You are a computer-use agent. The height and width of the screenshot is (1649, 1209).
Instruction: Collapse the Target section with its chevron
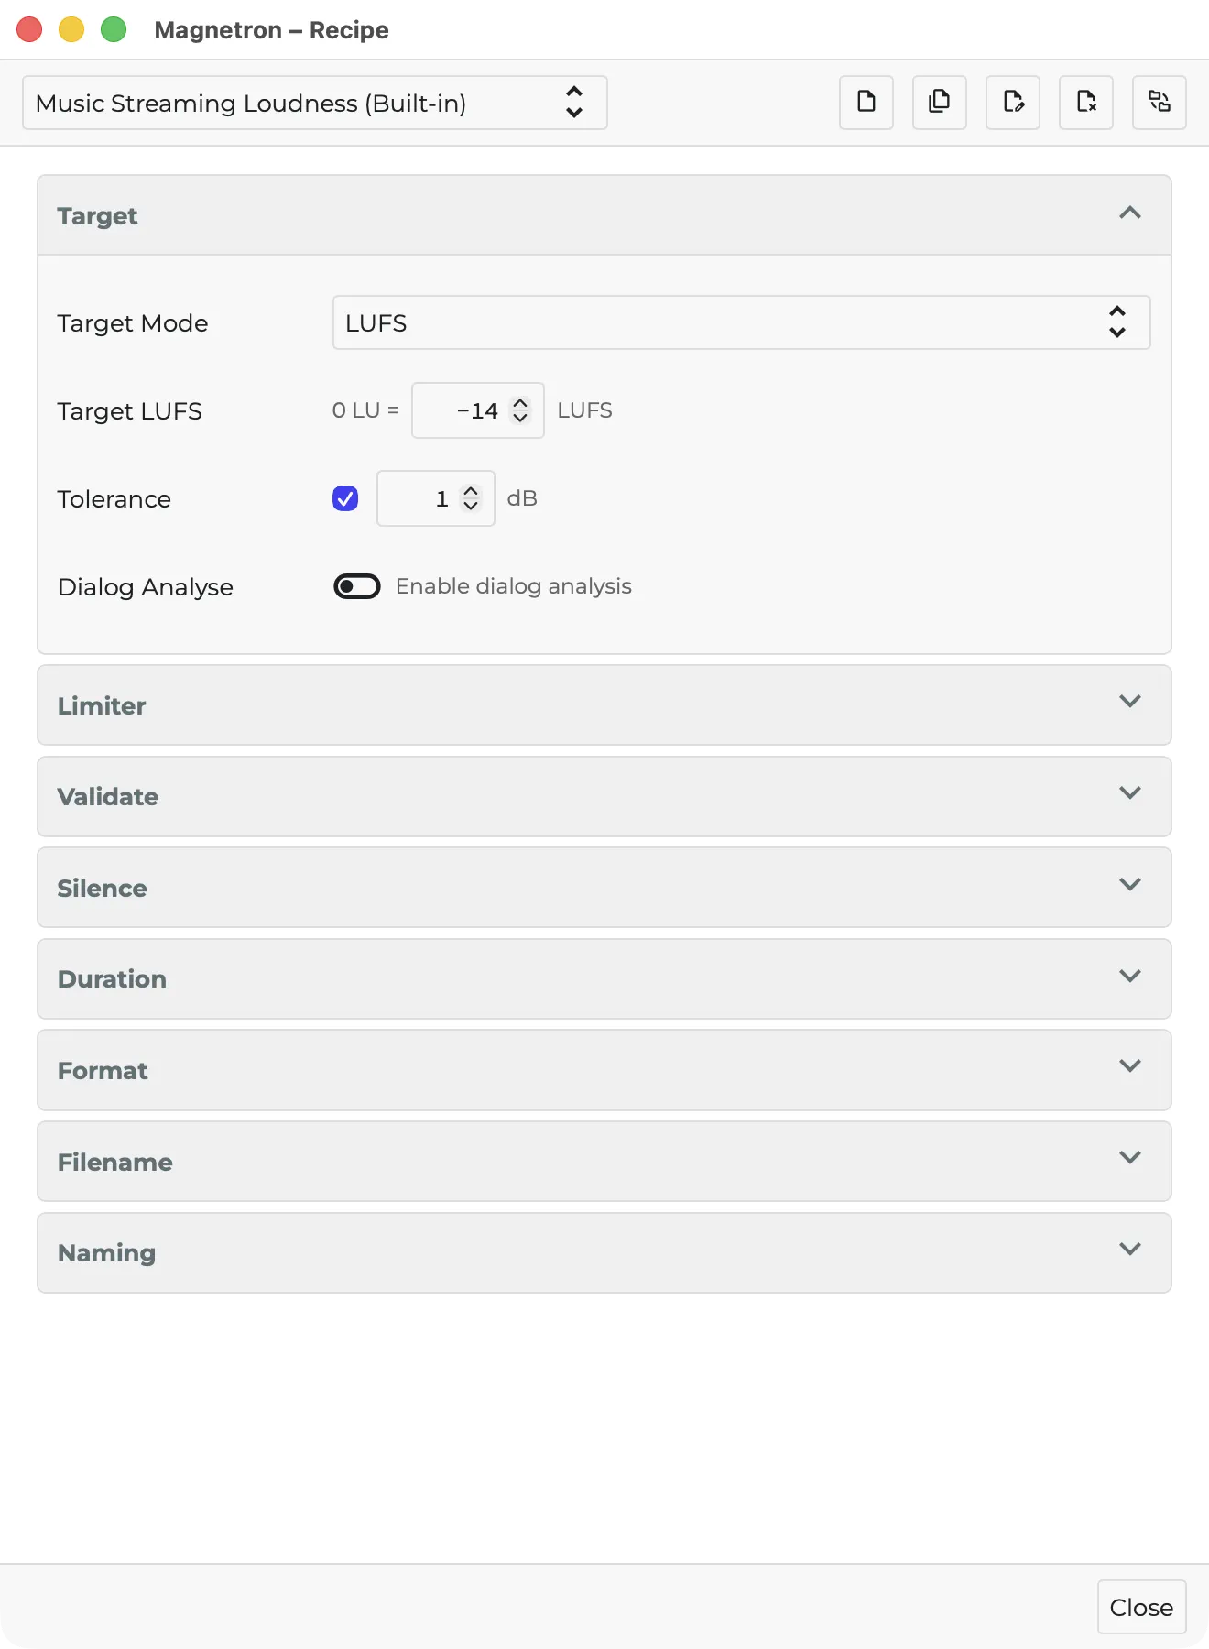1129,213
